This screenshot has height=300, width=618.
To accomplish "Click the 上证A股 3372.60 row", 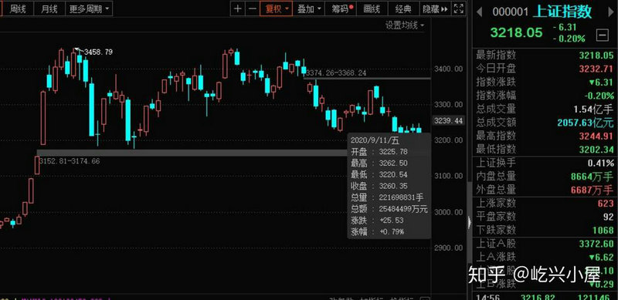I will (545, 244).
